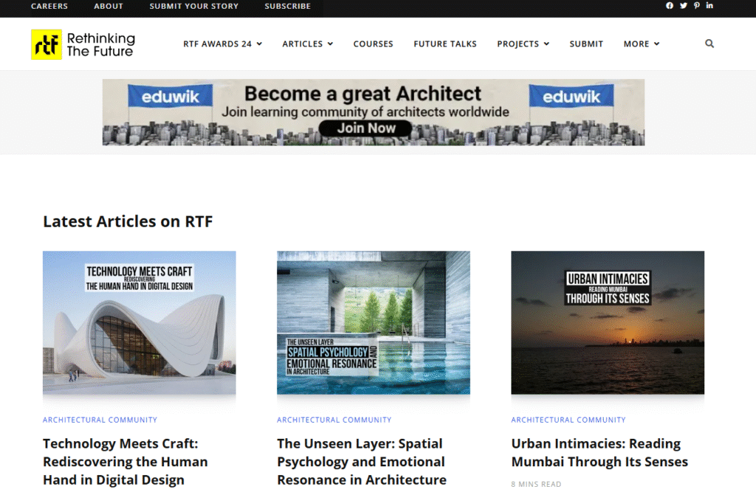Expand the More menu dropdown
Viewport: 756px width, 495px height.
[641, 44]
